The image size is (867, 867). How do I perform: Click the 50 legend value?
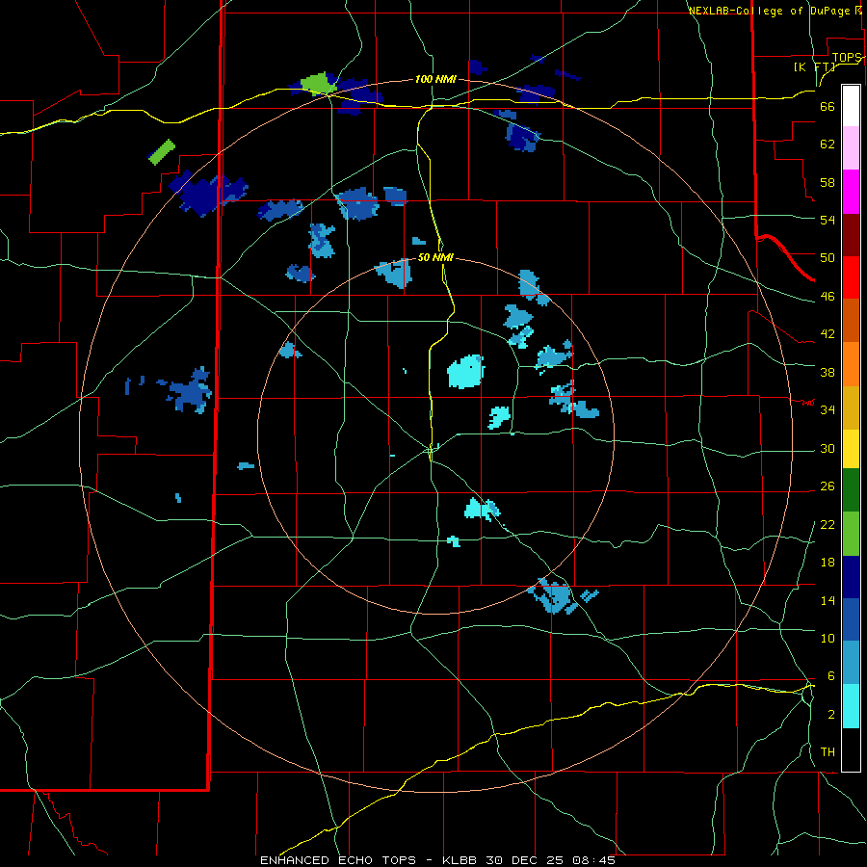pyautogui.click(x=828, y=258)
